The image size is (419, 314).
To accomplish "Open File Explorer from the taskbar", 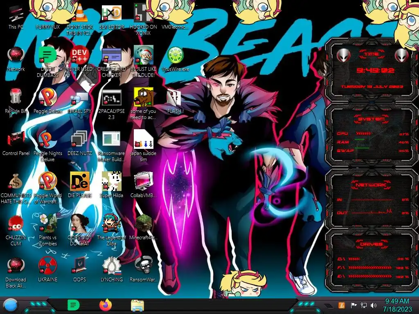I will pos(137,305).
